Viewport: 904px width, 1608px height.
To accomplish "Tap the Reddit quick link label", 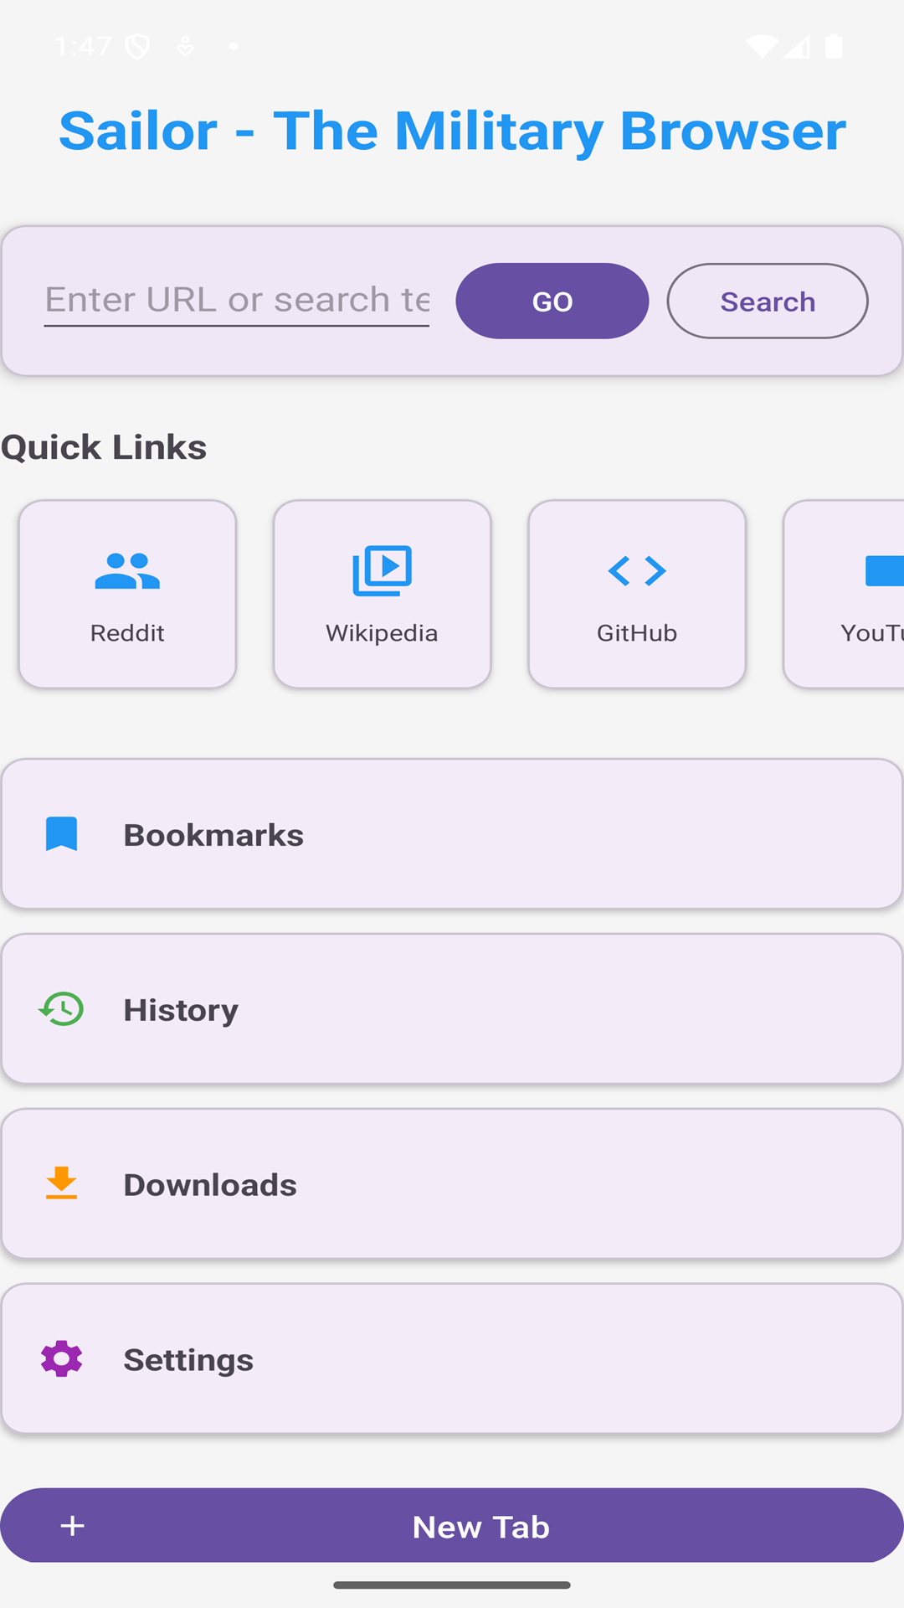I will click(x=127, y=633).
